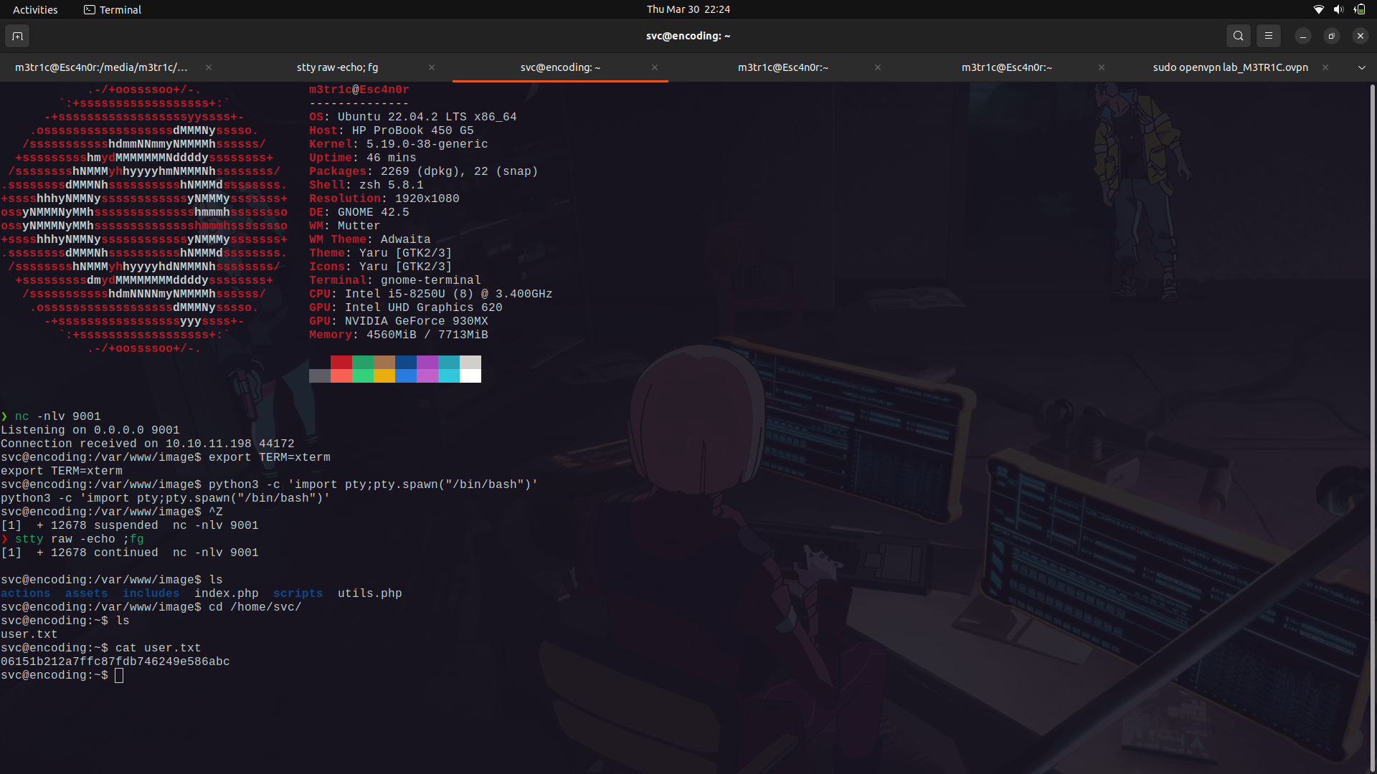Open a new terminal tab
This screenshot has height=774, width=1377.
(17, 36)
